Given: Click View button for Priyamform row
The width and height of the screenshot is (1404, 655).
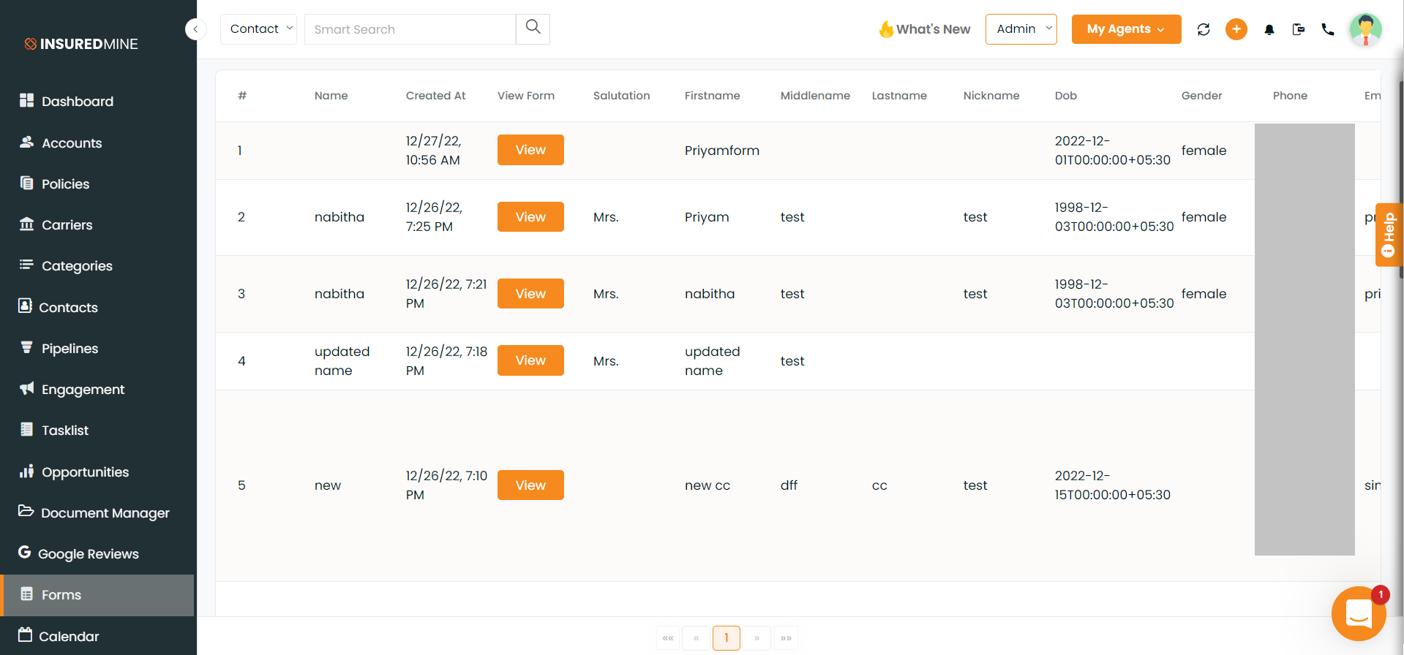Looking at the screenshot, I should pos(530,150).
